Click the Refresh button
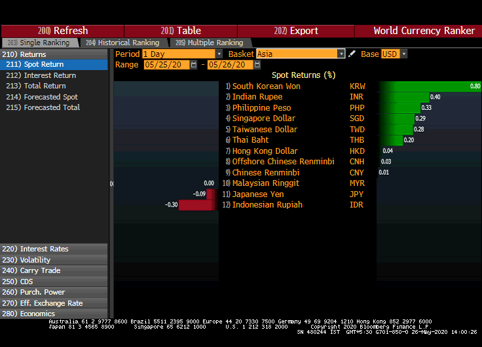 63,31
